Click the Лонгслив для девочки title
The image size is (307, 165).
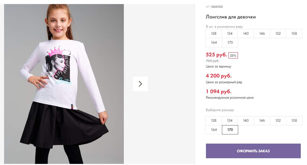231,17
